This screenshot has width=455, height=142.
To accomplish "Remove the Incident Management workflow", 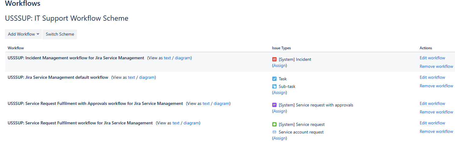I will [x=436, y=66].
